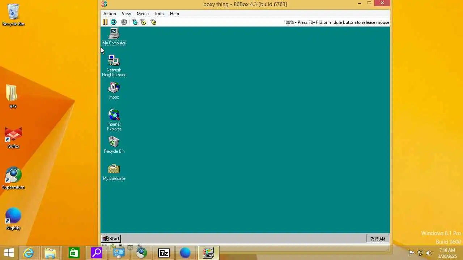Minimize the 86Box window

tap(359, 4)
